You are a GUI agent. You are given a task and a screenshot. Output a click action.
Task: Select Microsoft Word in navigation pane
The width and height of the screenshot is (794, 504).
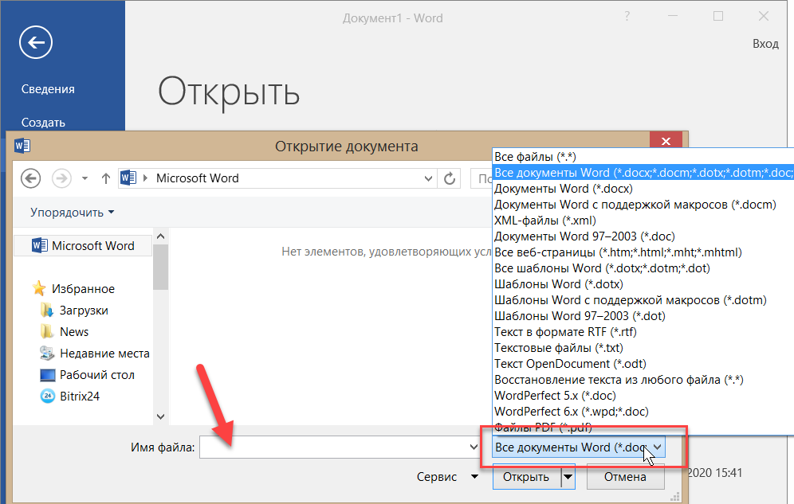pyautogui.click(x=83, y=246)
